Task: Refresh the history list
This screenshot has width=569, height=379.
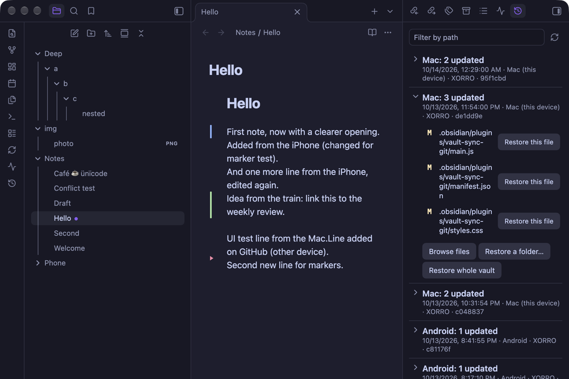Action: coord(554,37)
